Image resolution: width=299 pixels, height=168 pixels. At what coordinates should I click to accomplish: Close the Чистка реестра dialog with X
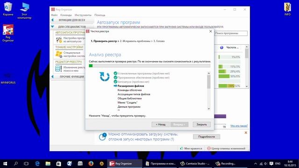[211, 31]
